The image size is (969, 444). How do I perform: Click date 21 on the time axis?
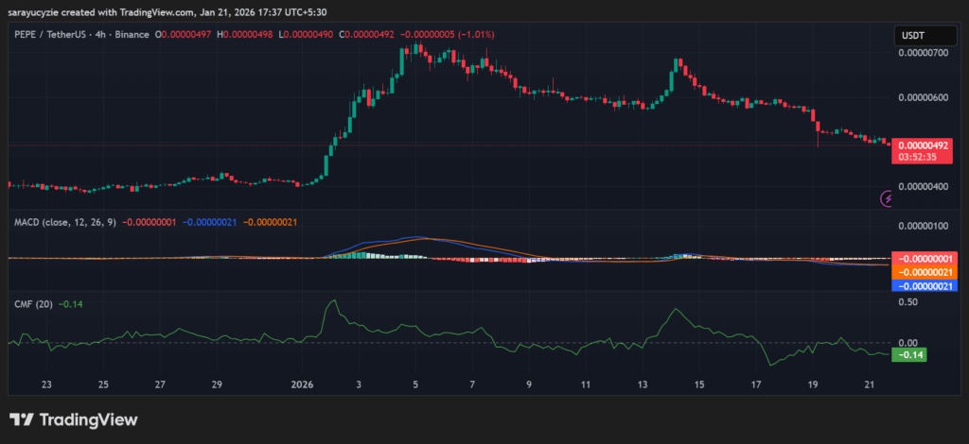click(x=871, y=385)
